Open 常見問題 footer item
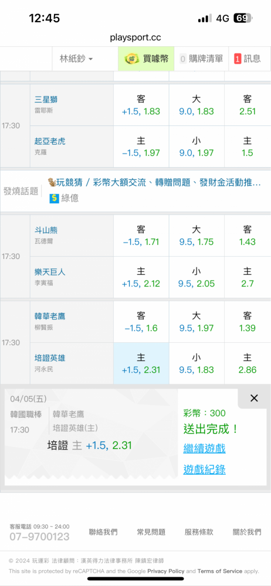The height and width of the screenshot is (586, 271). (x=151, y=532)
